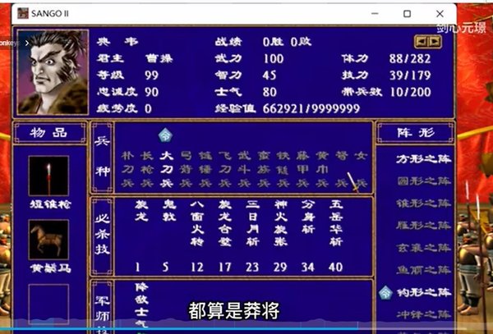The width and height of the screenshot is (493, 334).
Task: Select the 八面火轮 skill
Action: [x=197, y=223]
